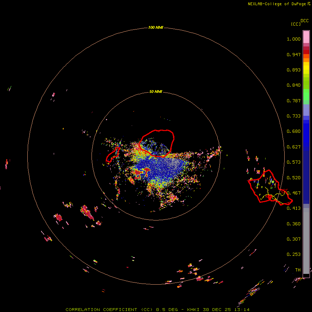The height and width of the screenshot is (312, 312).
Task: Click the 100 NMI range ring label
Action: (156, 27)
